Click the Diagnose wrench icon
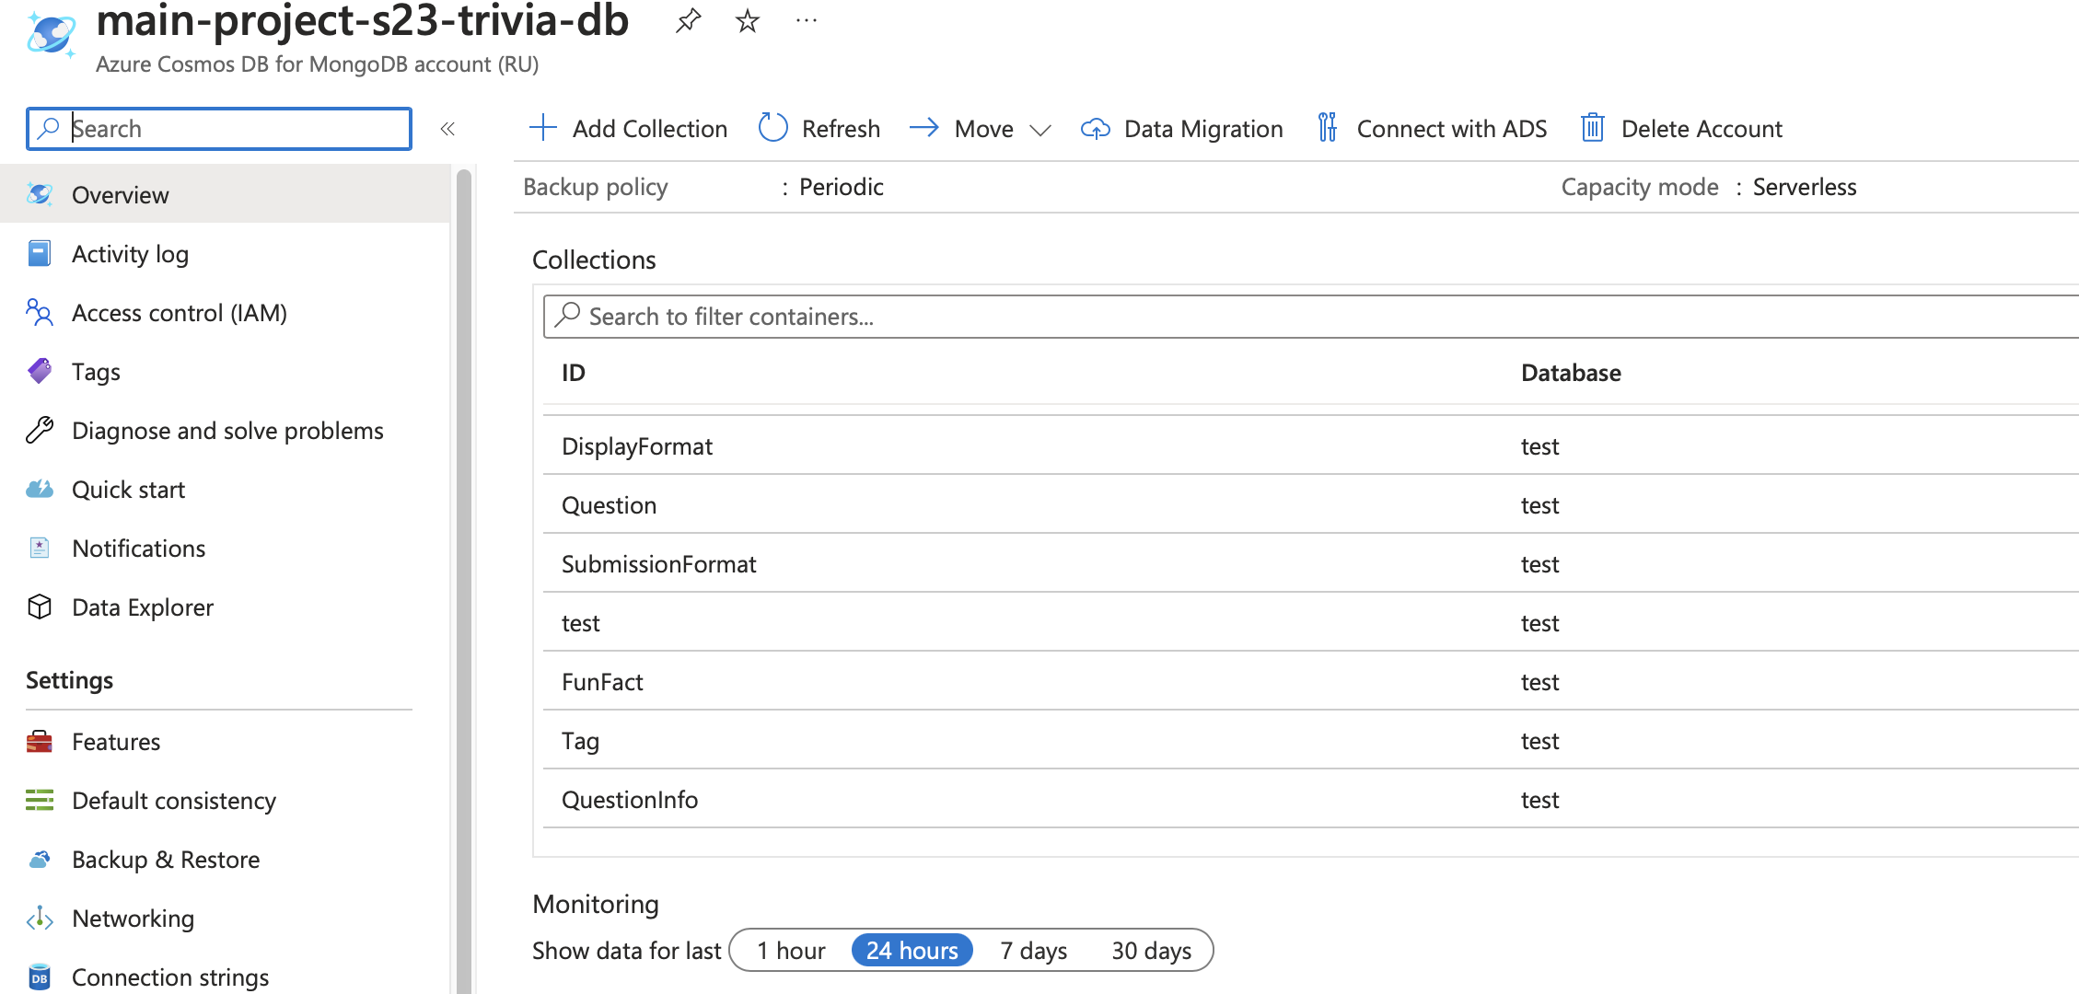The width and height of the screenshot is (2079, 994). 40,430
